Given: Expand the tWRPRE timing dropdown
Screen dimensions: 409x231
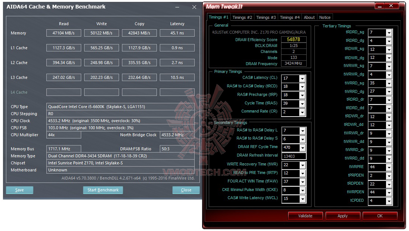Looking at the screenshot, I should pyautogui.click(x=389, y=167).
